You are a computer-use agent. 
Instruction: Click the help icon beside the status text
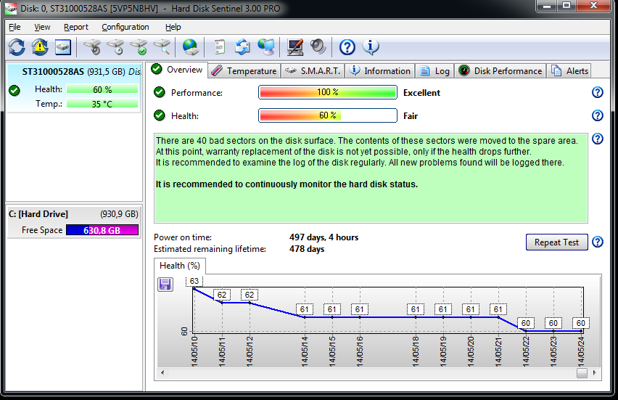coord(598,139)
